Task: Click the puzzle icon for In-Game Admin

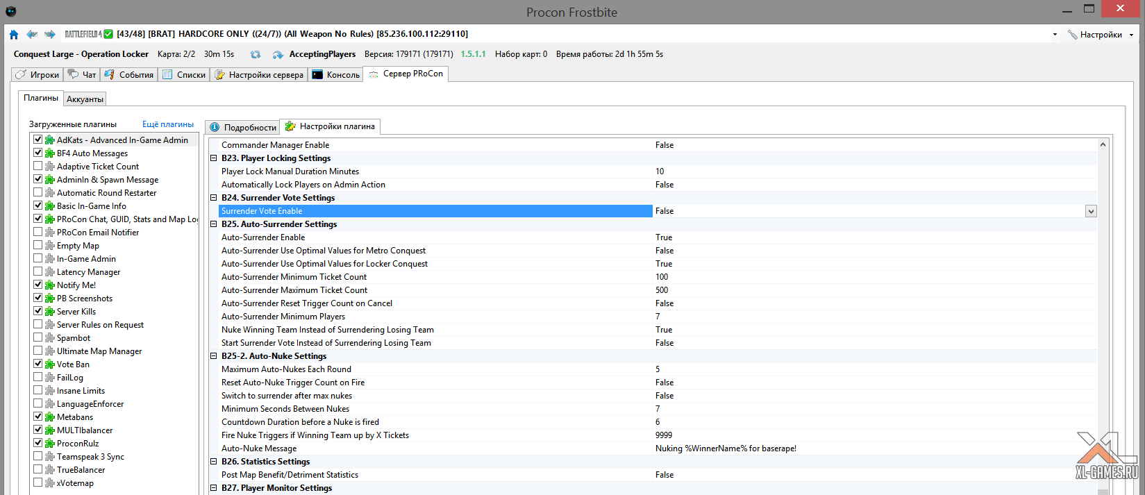Action: [50, 259]
